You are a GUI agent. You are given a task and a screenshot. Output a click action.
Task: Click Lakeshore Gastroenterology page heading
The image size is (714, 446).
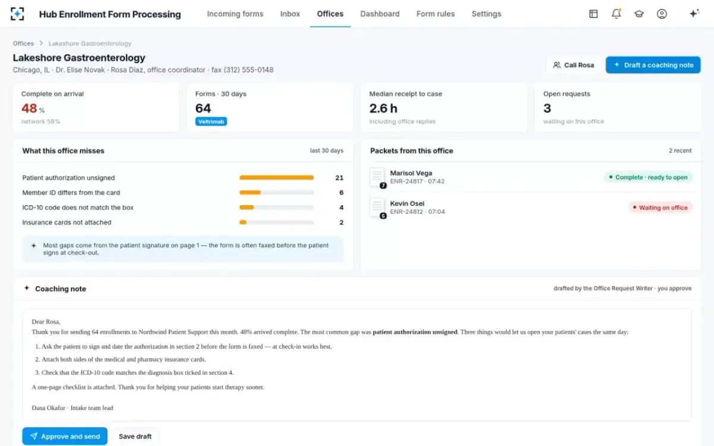coord(79,58)
